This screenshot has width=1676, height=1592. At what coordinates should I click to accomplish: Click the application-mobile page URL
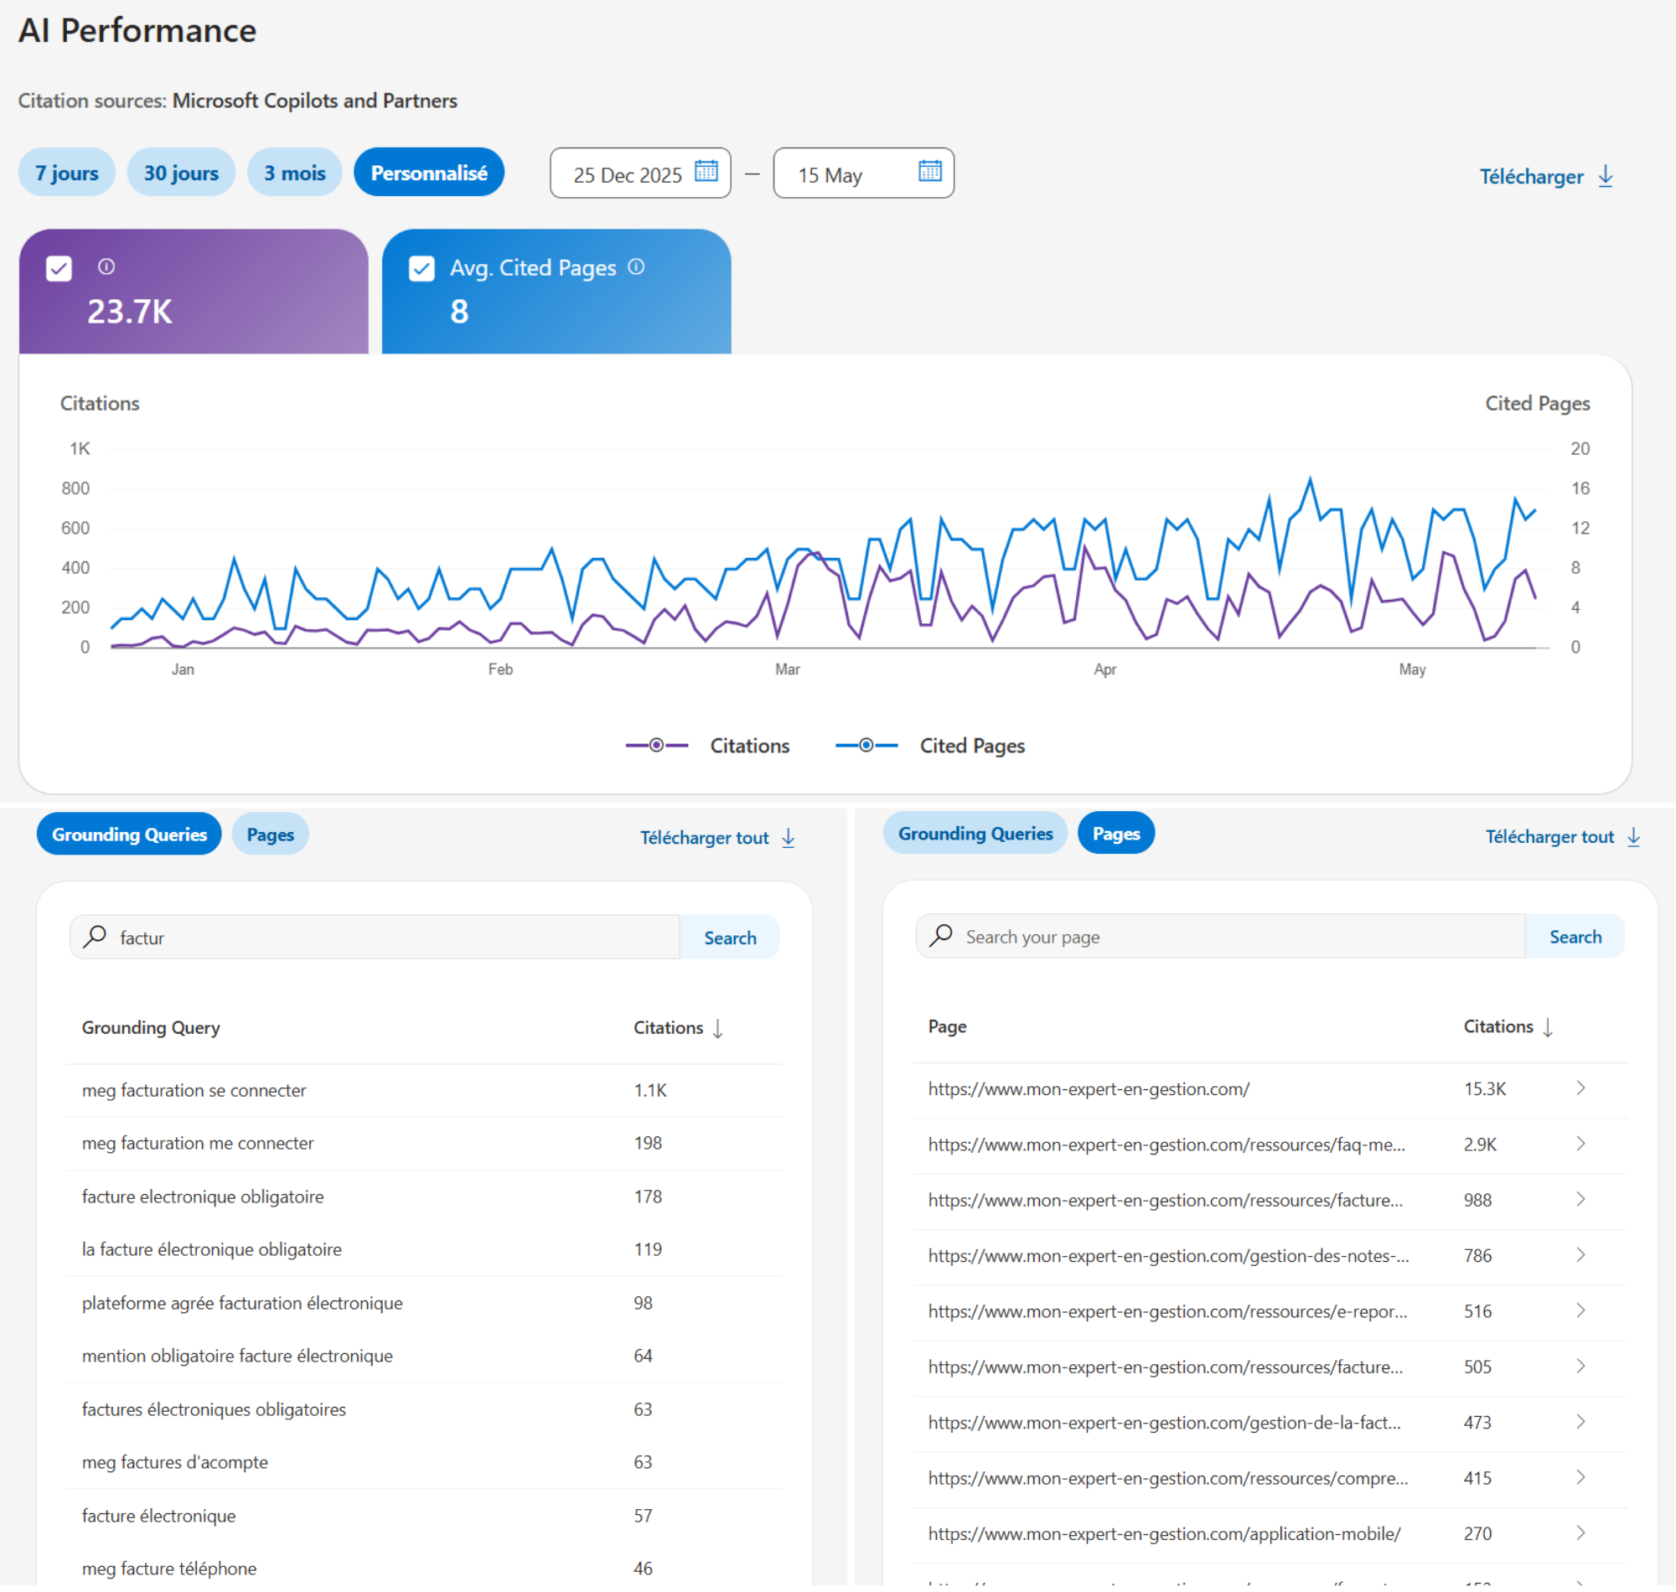point(1164,1534)
